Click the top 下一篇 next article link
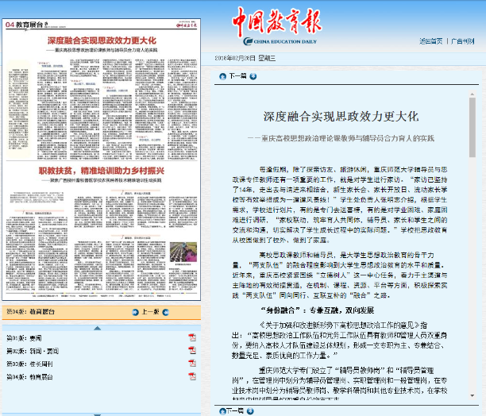Screen dimensions: 486x416 pos(237,76)
